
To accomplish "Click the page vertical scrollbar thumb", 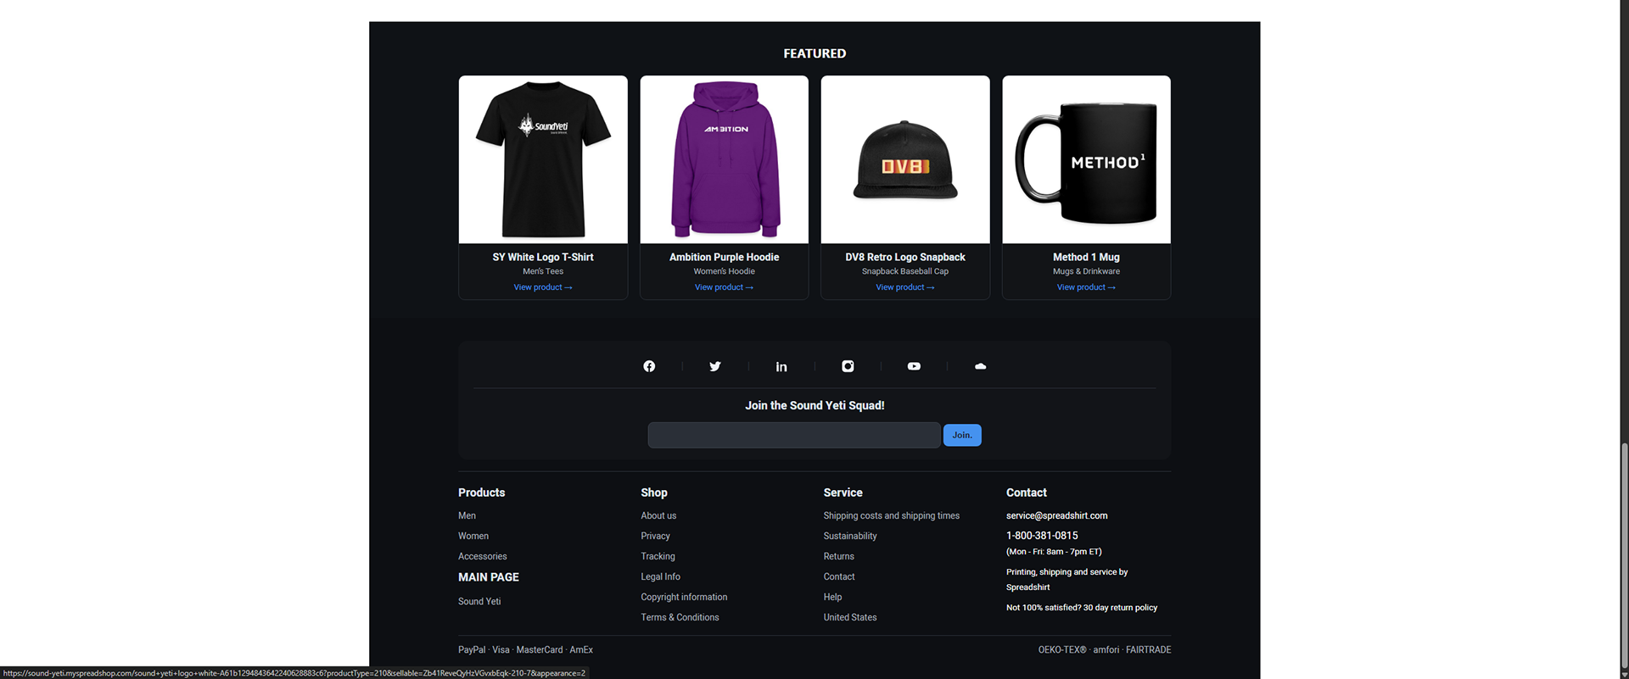I will pyautogui.click(x=1624, y=554).
